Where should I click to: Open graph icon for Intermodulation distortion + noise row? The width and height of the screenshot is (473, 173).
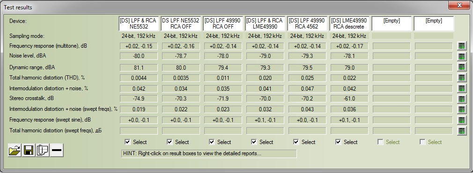click(x=462, y=88)
